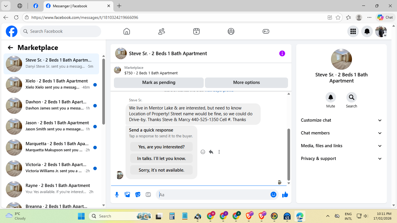This screenshot has width=397, height=223.
Task: Open Rayne conversation
Action: coord(51,189)
